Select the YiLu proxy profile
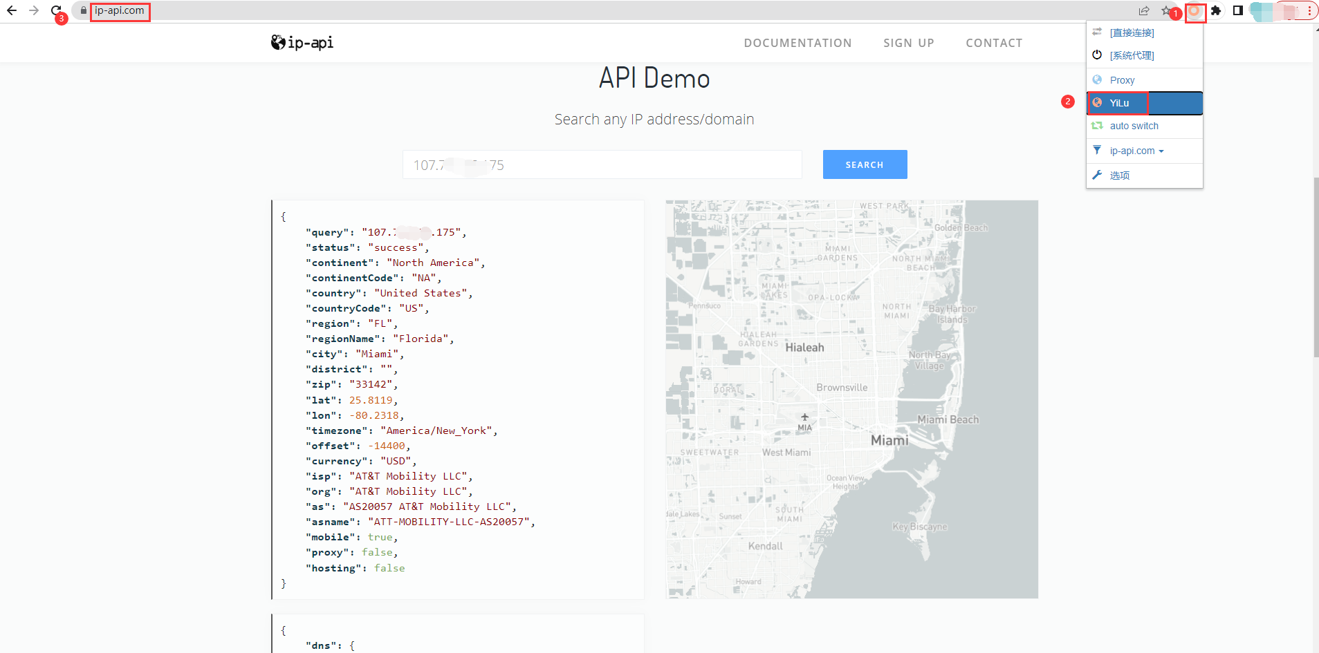This screenshot has height=653, width=1319. tap(1145, 103)
